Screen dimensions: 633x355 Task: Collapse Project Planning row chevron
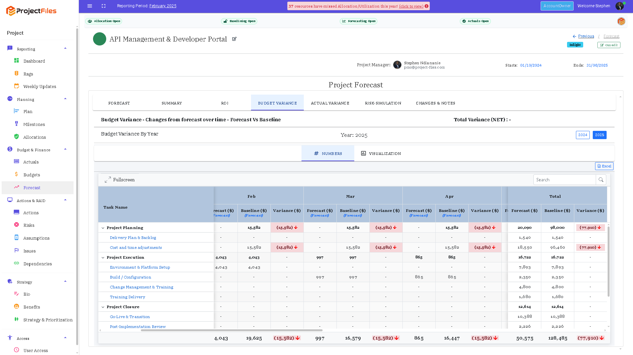[103, 228]
